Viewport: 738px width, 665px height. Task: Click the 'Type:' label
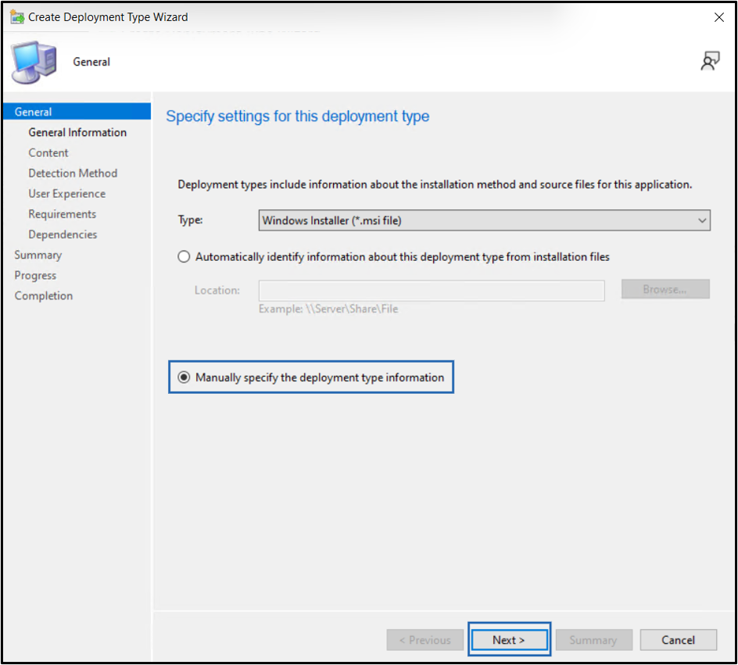pos(190,220)
